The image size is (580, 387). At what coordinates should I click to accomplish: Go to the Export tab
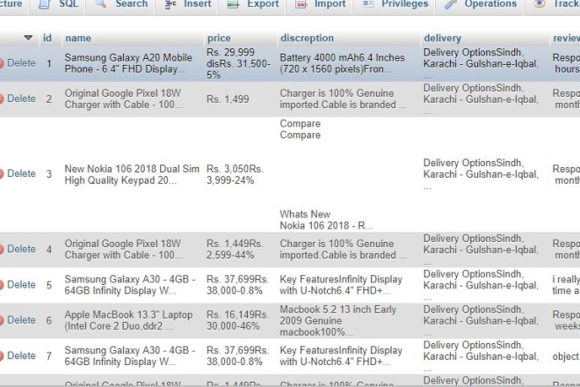(x=252, y=4)
